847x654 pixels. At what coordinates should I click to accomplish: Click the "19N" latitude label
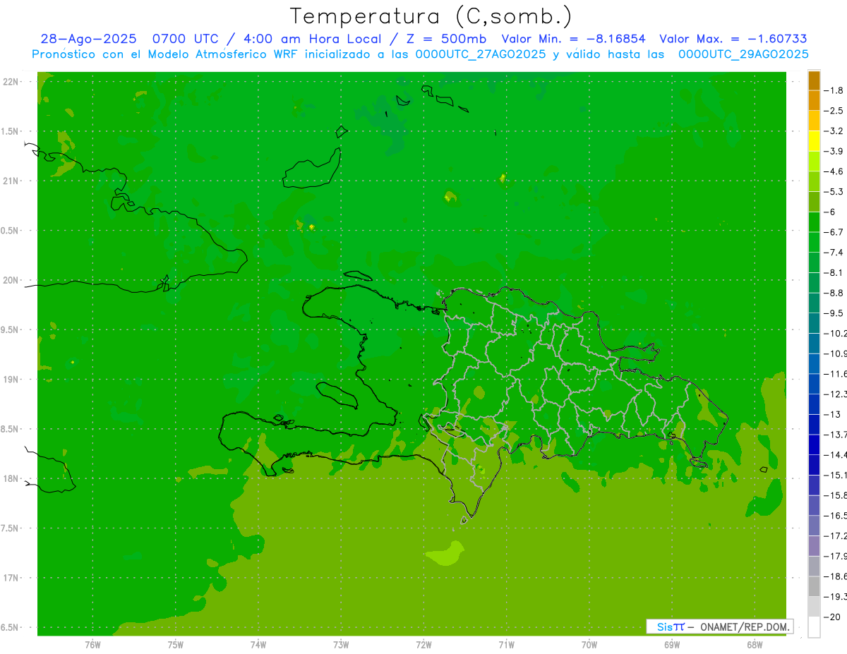pyautogui.click(x=12, y=380)
